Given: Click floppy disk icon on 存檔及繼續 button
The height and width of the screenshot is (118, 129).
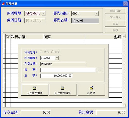Looking at the screenshot, I should pos(35,88).
